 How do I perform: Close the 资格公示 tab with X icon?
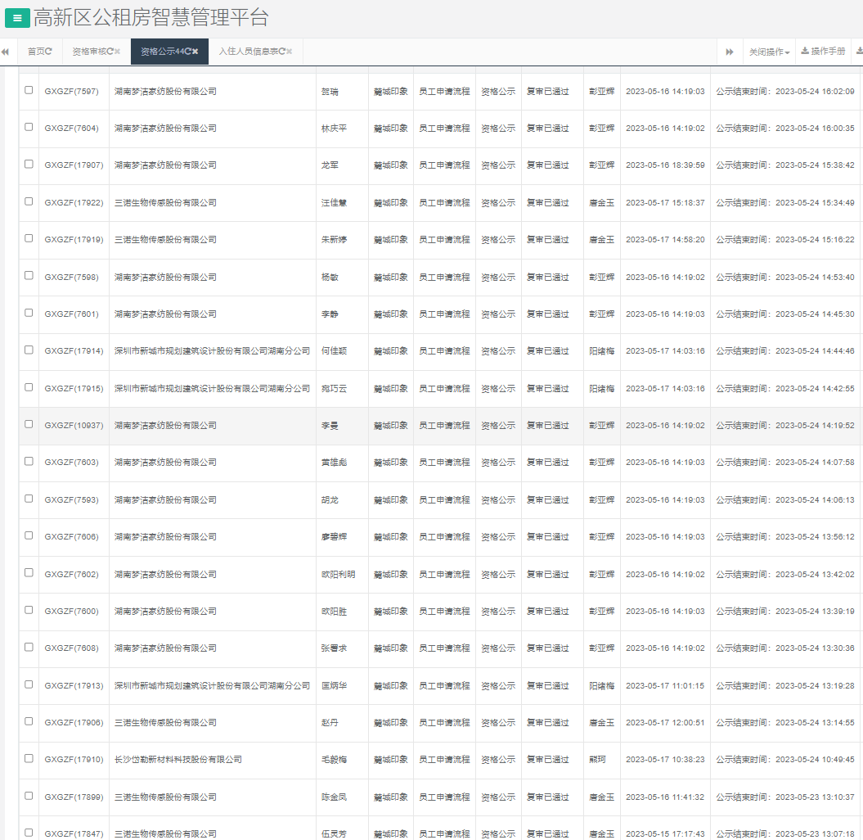coord(196,52)
